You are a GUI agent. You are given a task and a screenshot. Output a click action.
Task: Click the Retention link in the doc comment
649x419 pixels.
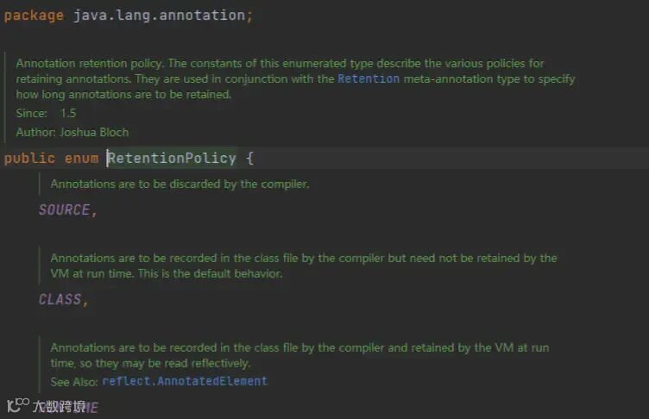[x=369, y=78]
